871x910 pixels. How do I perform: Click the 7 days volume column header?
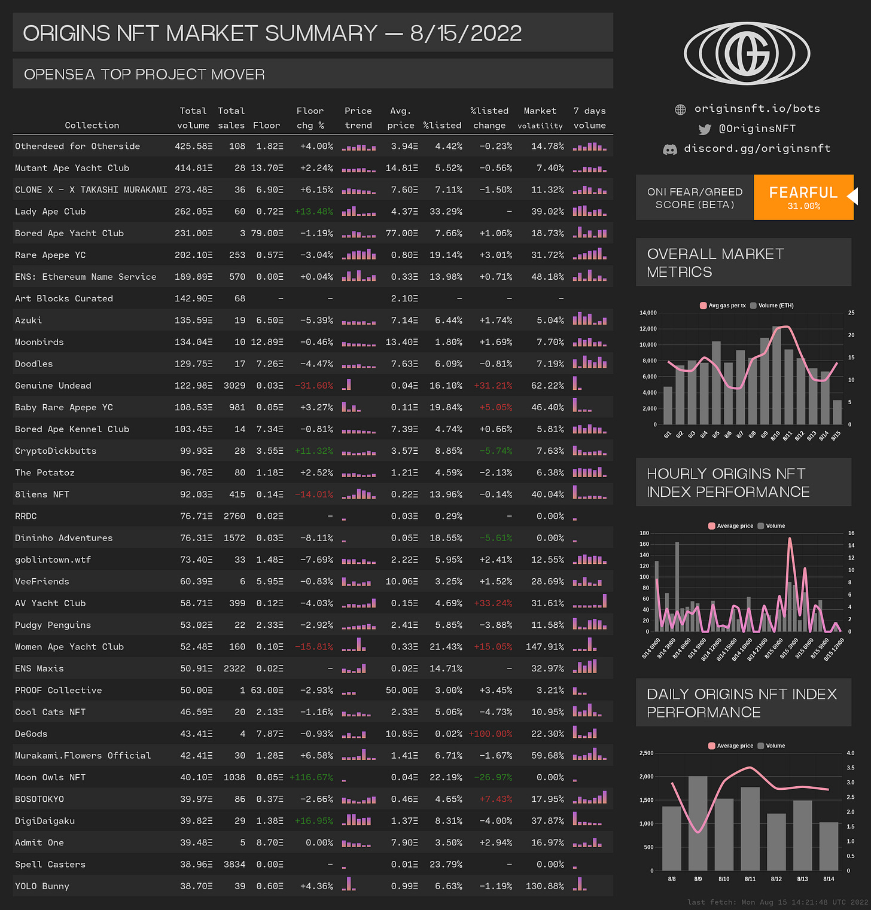590,118
